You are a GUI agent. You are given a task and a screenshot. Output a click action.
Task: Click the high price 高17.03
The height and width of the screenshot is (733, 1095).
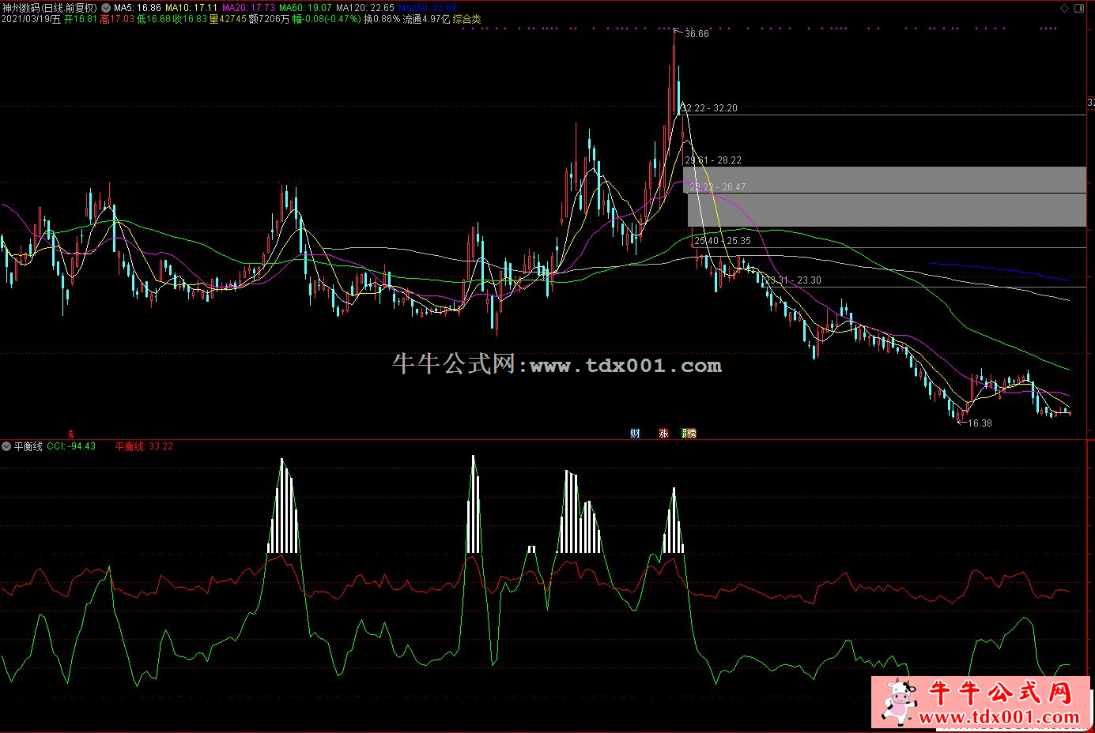(x=117, y=19)
